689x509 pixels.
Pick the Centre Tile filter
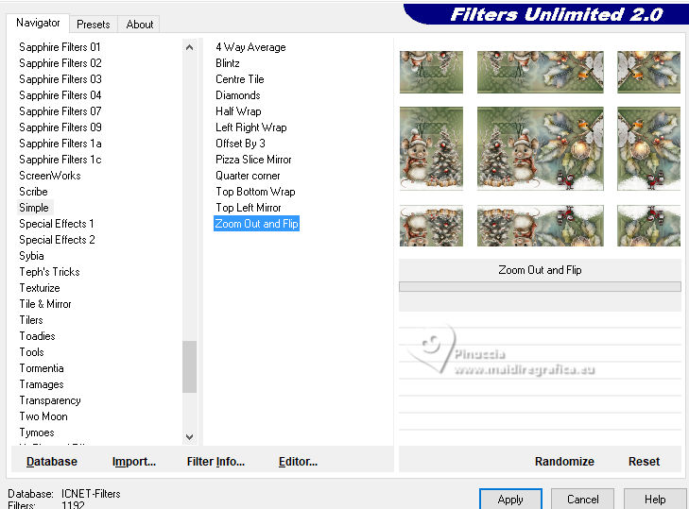click(x=239, y=79)
